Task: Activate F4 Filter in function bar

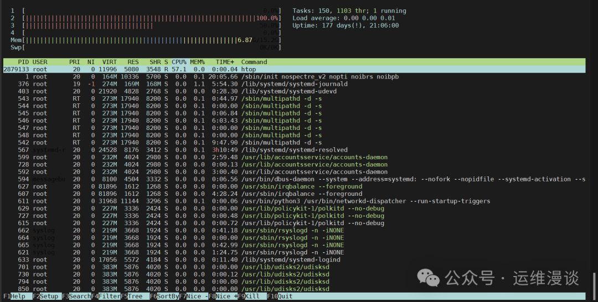Action: point(106,296)
